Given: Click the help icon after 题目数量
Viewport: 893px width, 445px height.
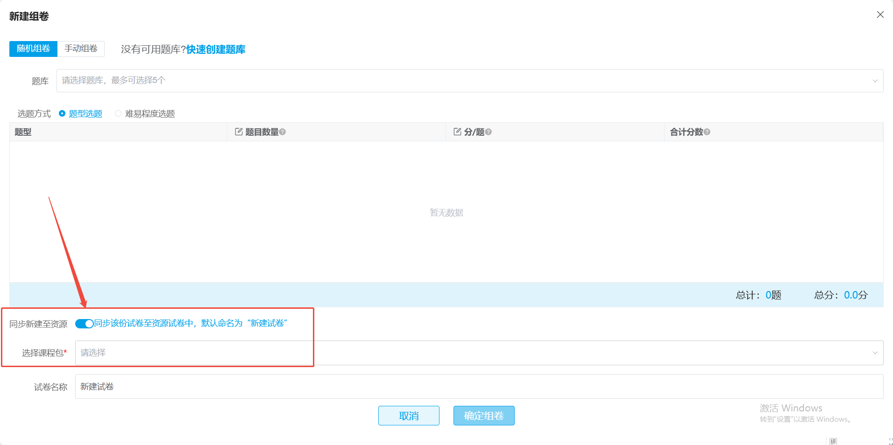Looking at the screenshot, I should pos(283,132).
